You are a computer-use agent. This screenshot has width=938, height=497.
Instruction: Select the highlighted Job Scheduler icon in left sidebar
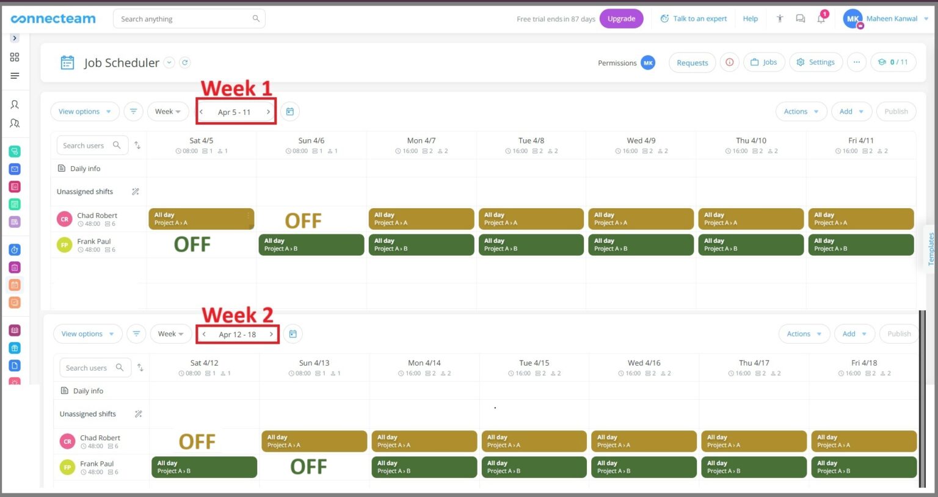click(x=16, y=285)
